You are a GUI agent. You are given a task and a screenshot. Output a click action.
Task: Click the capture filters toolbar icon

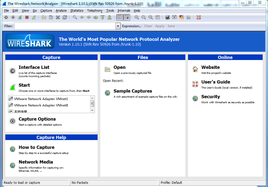click(167, 17)
